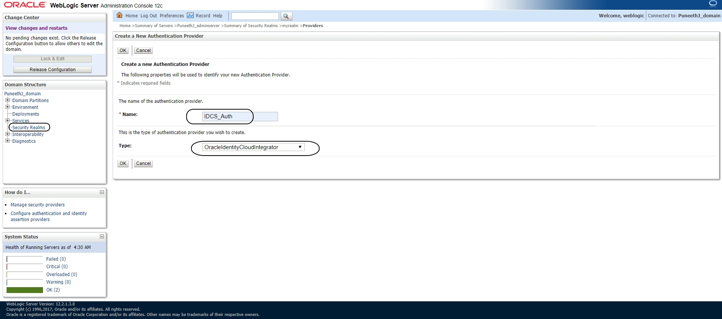
Task: Click the top OK button
Action: pos(123,50)
